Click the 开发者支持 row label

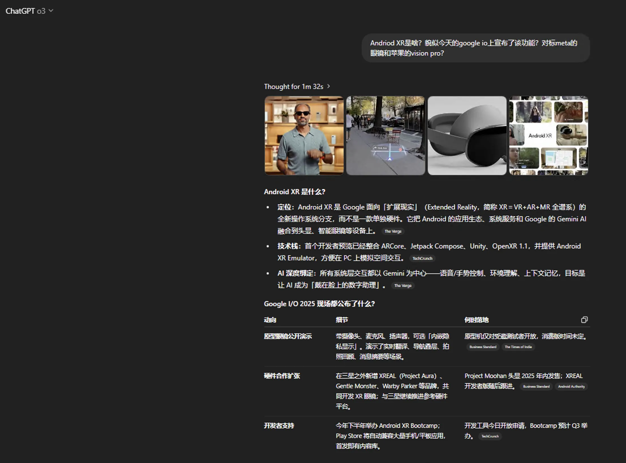(279, 426)
